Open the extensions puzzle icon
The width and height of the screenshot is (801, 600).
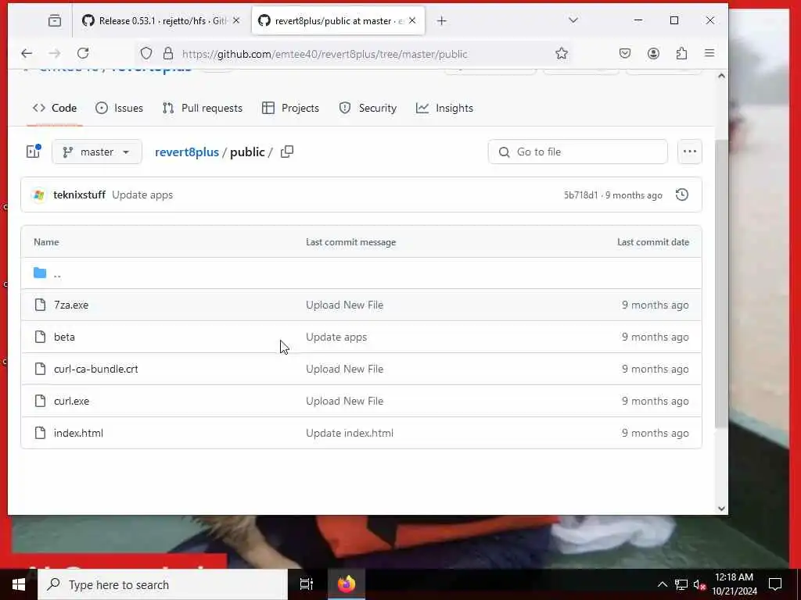point(681,54)
